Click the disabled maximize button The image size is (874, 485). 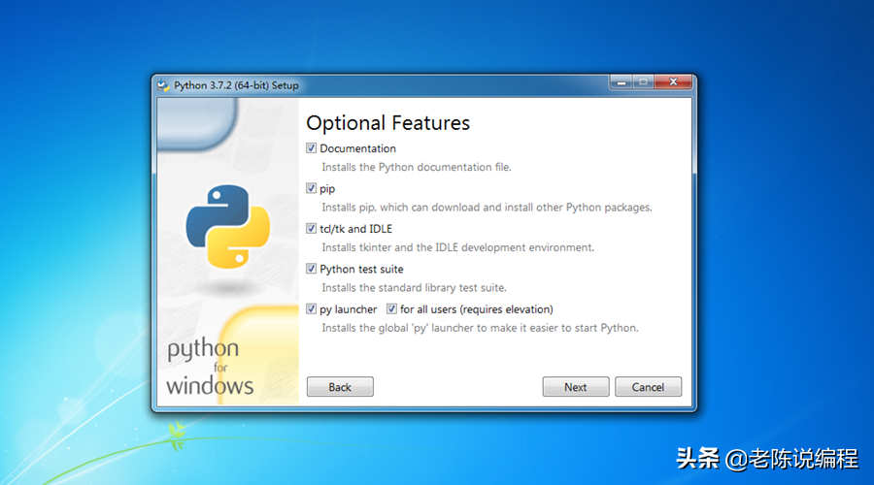(x=643, y=82)
